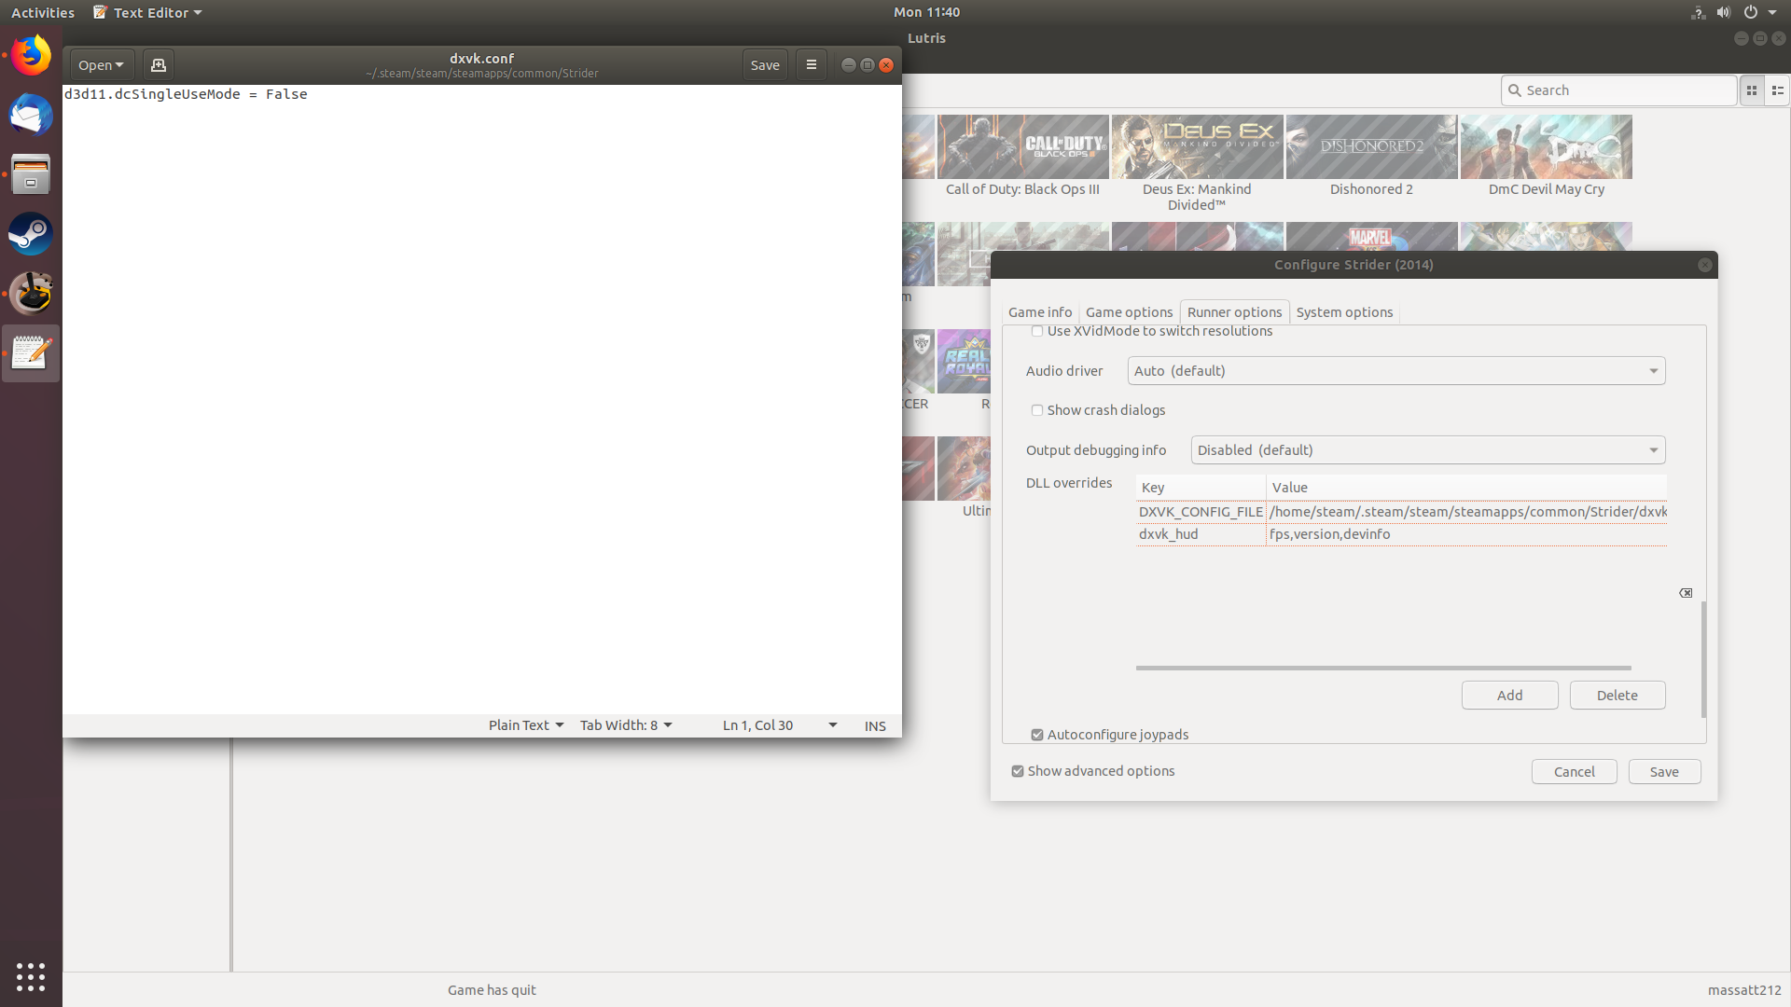The image size is (1791, 1007).
Task: Click the horizontal scrollbar under DLL overrides
Action: [1383, 668]
